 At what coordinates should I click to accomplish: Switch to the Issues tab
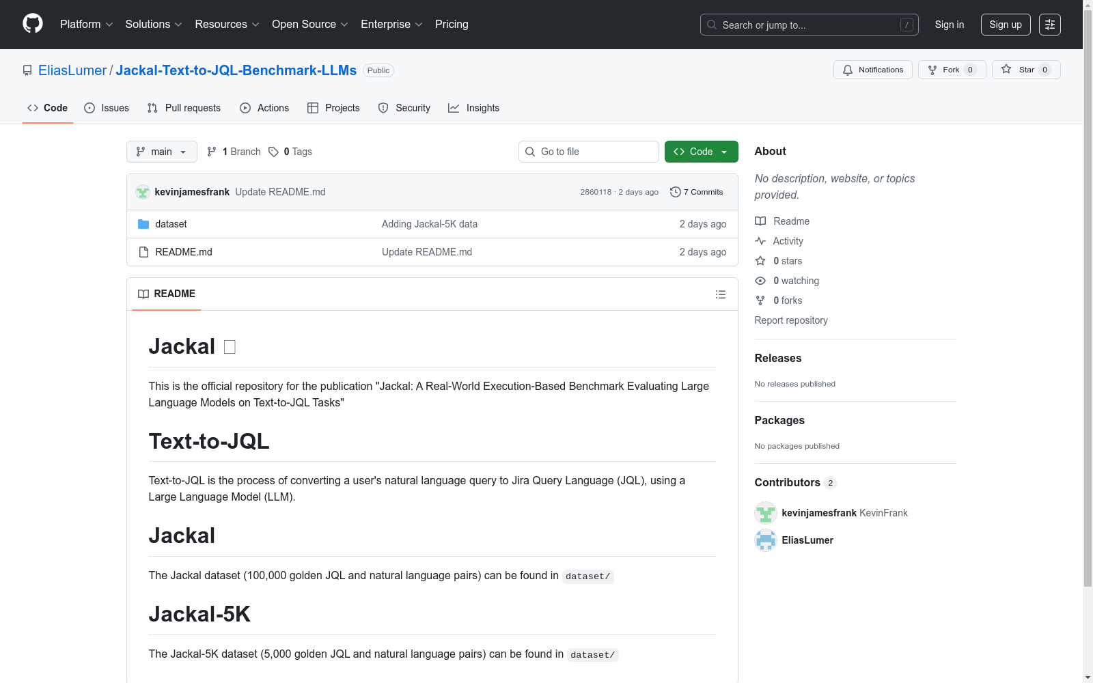click(x=107, y=108)
